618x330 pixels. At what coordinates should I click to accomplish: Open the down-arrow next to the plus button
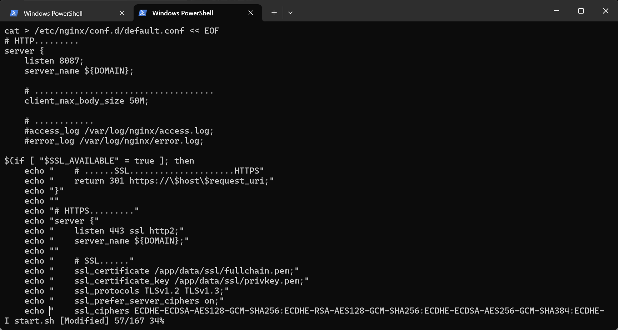tap(290, 12)
